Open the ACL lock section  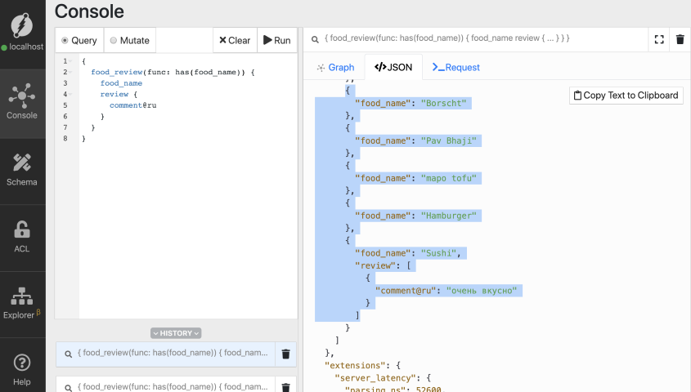click(x=22, y=237)
